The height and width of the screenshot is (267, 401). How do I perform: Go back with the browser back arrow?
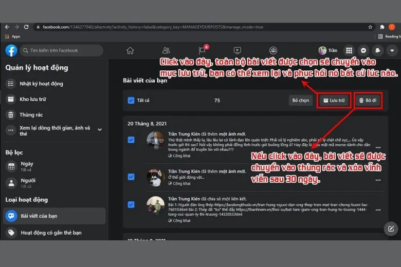pos(7,27)
